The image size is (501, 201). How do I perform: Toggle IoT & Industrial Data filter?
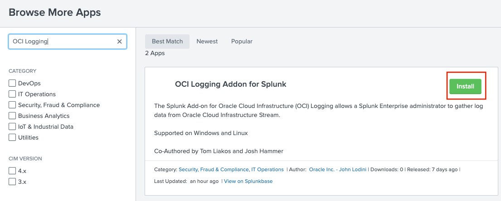coord(13,127)
